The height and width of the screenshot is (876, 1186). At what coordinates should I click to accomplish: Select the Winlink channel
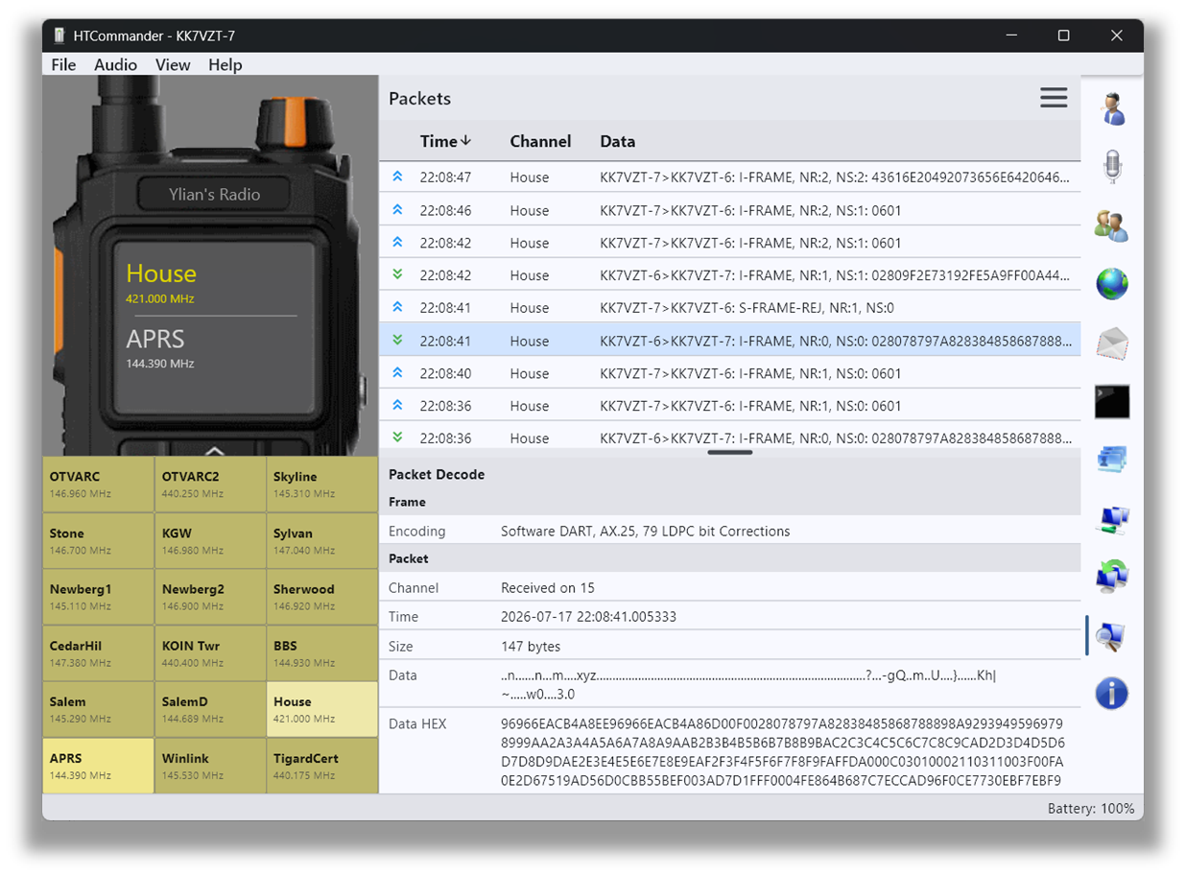(x=210, y=766)
